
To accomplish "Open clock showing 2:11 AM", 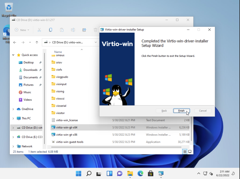I will (223, 173).
